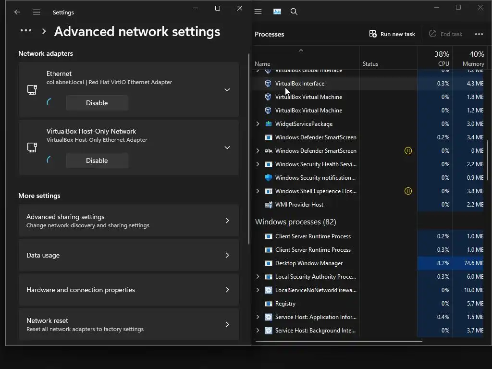The width and height of the screenshot is (492, 369).
Task: Expand VirtualBox Host-Only Network chevron
Action: pyautogui.click(x=227, y=148)
